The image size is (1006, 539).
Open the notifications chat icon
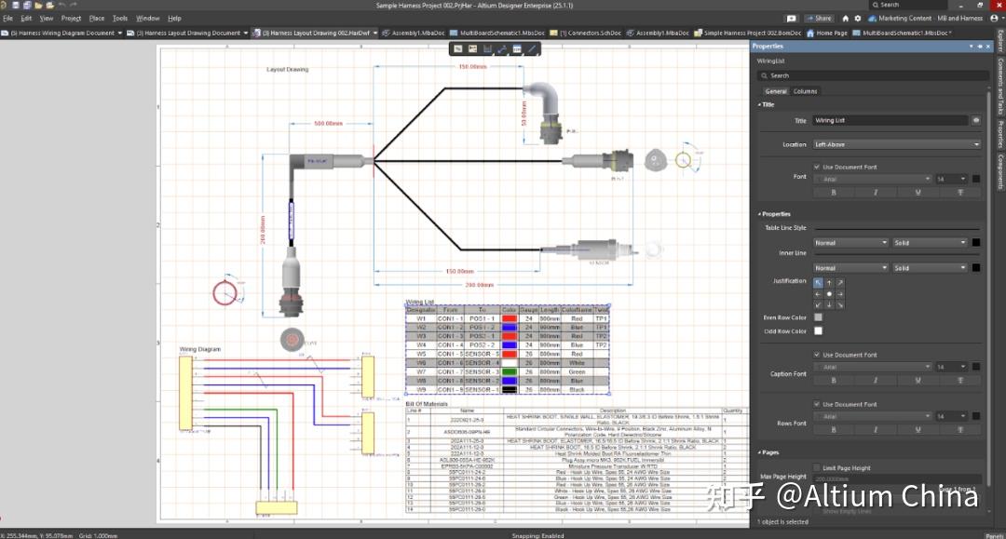click(792, 19)
